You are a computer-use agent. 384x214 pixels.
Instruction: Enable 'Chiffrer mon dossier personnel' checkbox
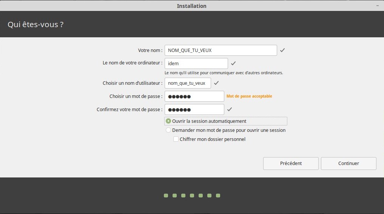tap(176, 139)
